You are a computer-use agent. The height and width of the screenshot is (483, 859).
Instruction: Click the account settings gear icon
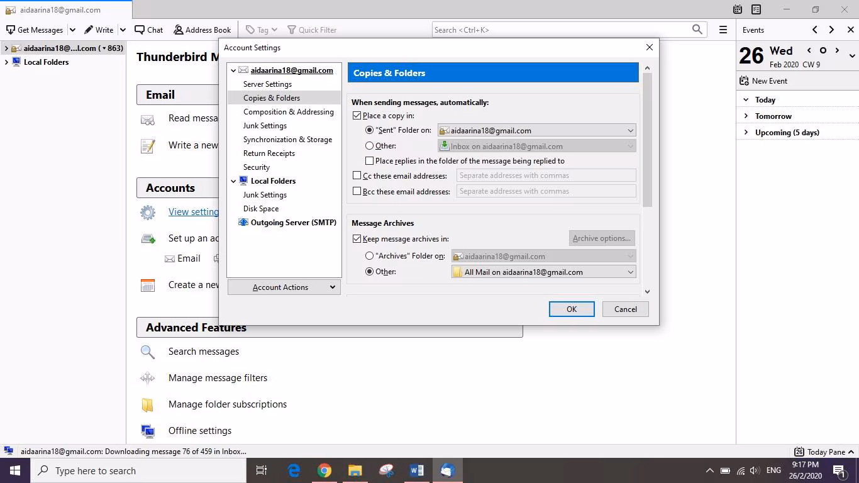[148, 212]
